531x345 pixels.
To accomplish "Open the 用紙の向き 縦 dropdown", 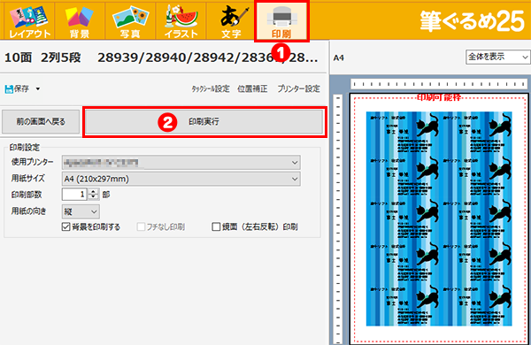I will point(81,211).
